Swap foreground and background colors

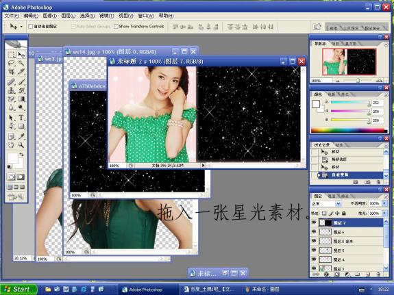pyautogui.click(x=22, y=155)
